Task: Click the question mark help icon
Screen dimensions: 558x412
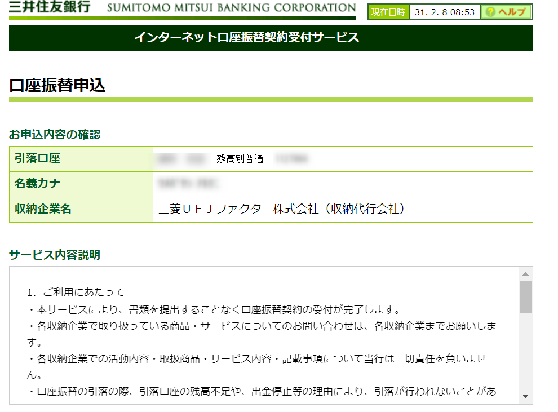Action: click(x=490, y=12)
